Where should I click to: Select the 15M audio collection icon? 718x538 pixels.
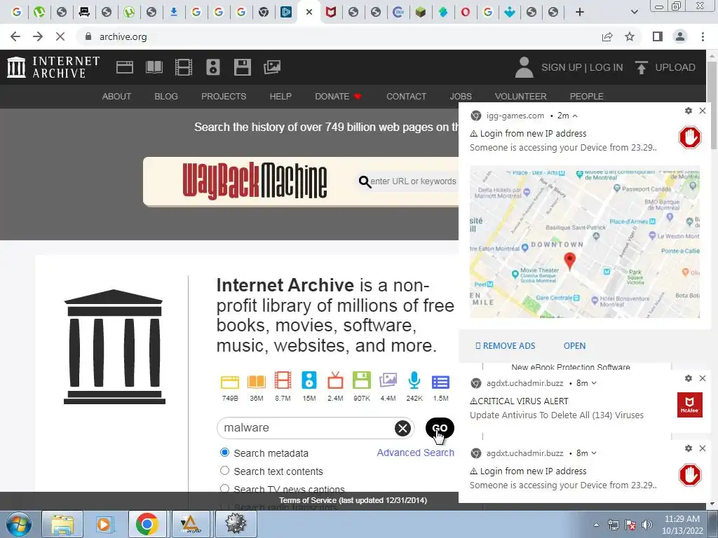pyautogui.click(x=309, y=380)
